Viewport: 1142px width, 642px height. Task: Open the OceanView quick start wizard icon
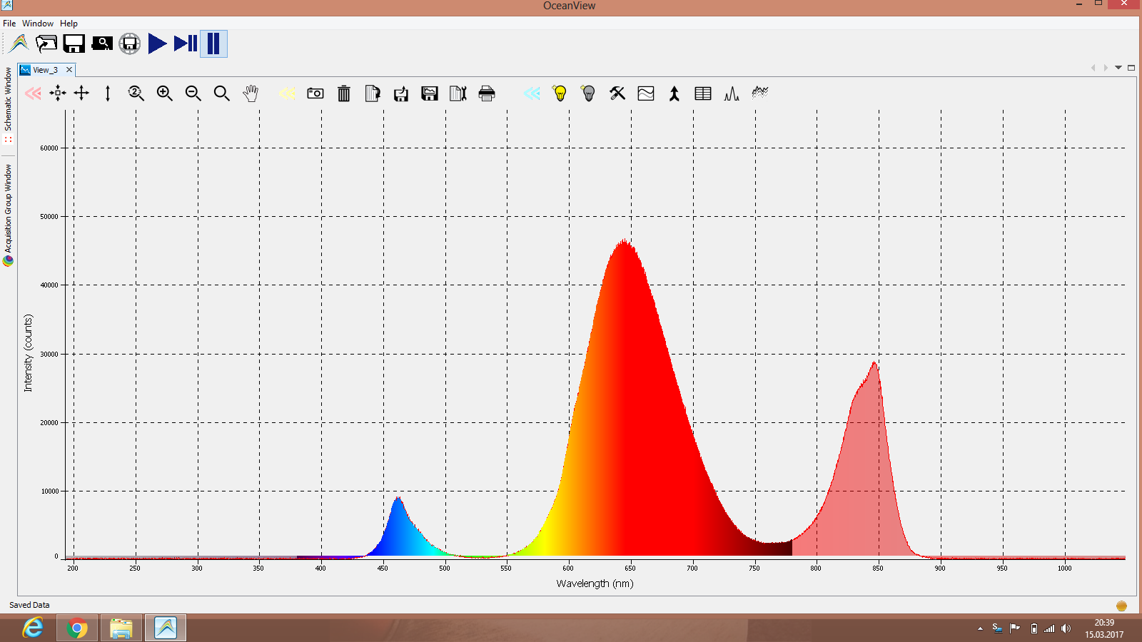pos(19,44)
